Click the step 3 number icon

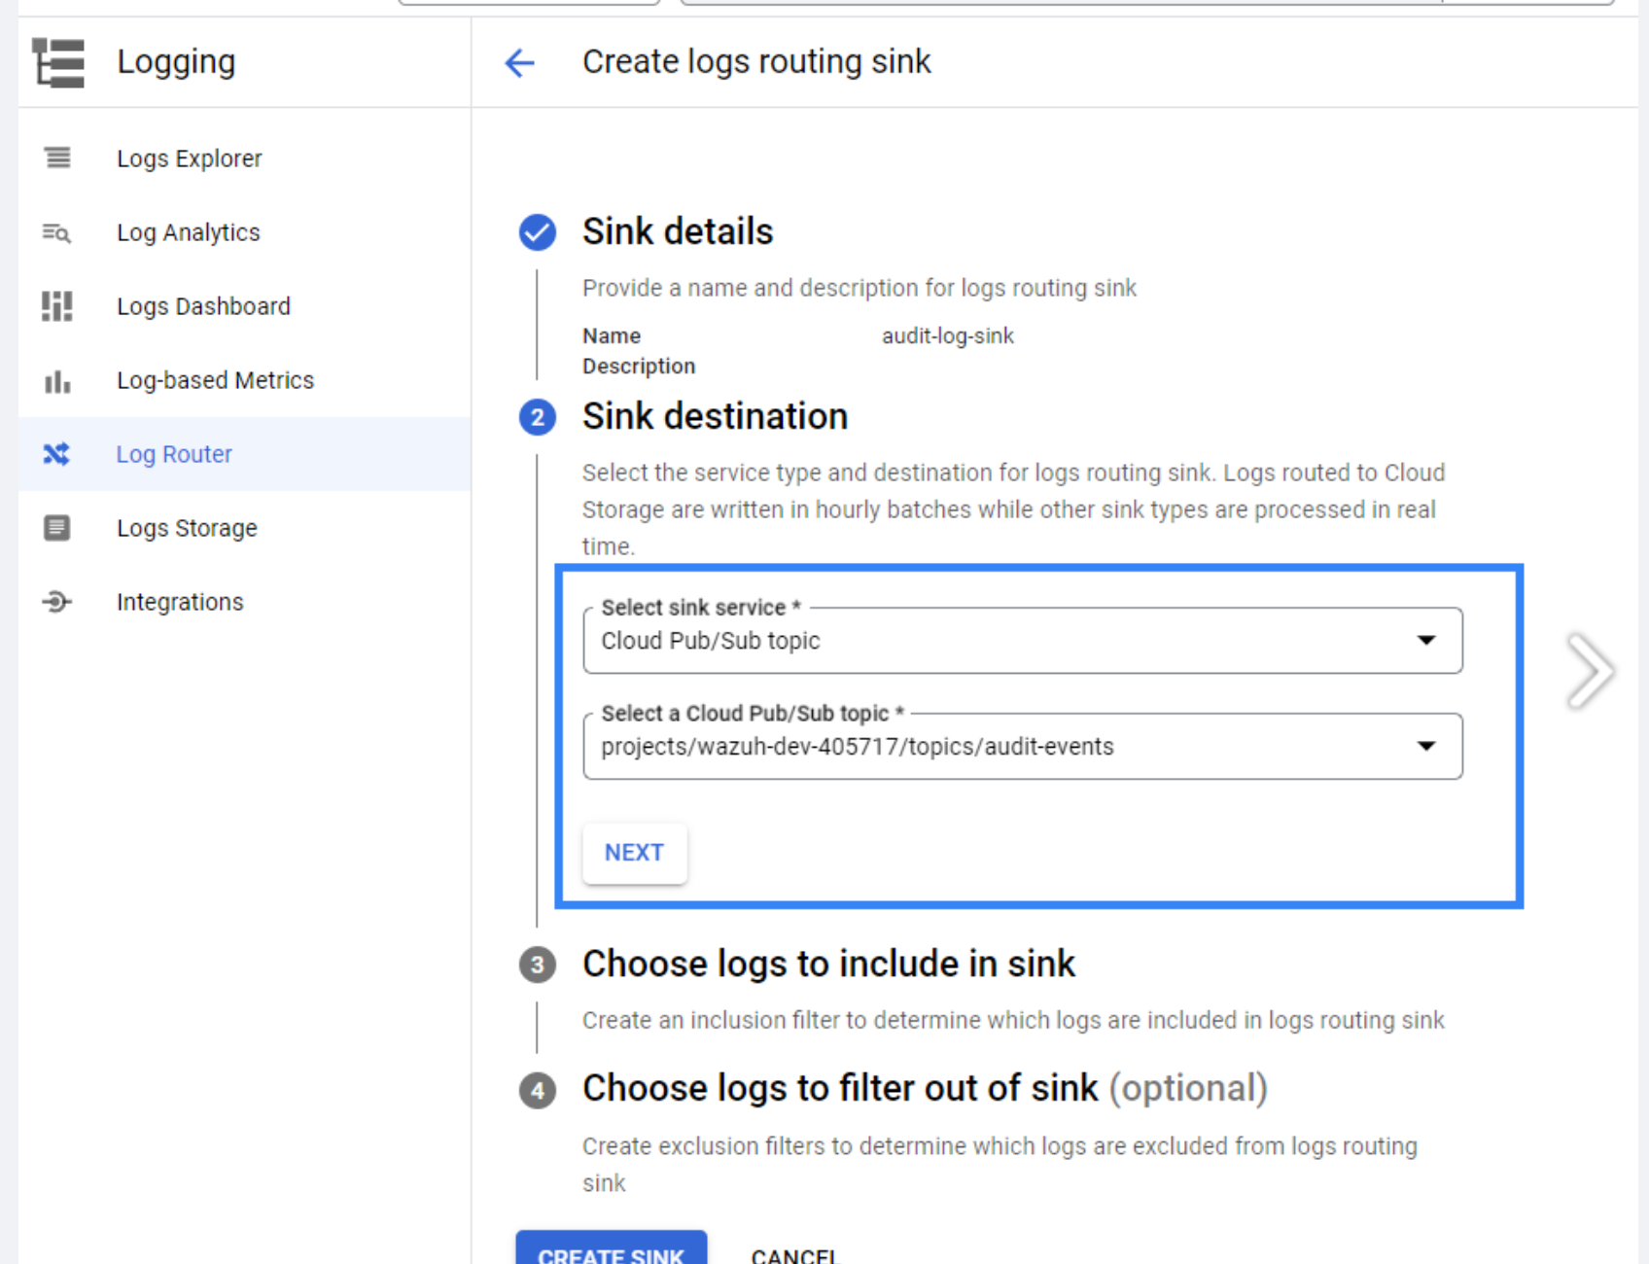click(x=538, y=965)
